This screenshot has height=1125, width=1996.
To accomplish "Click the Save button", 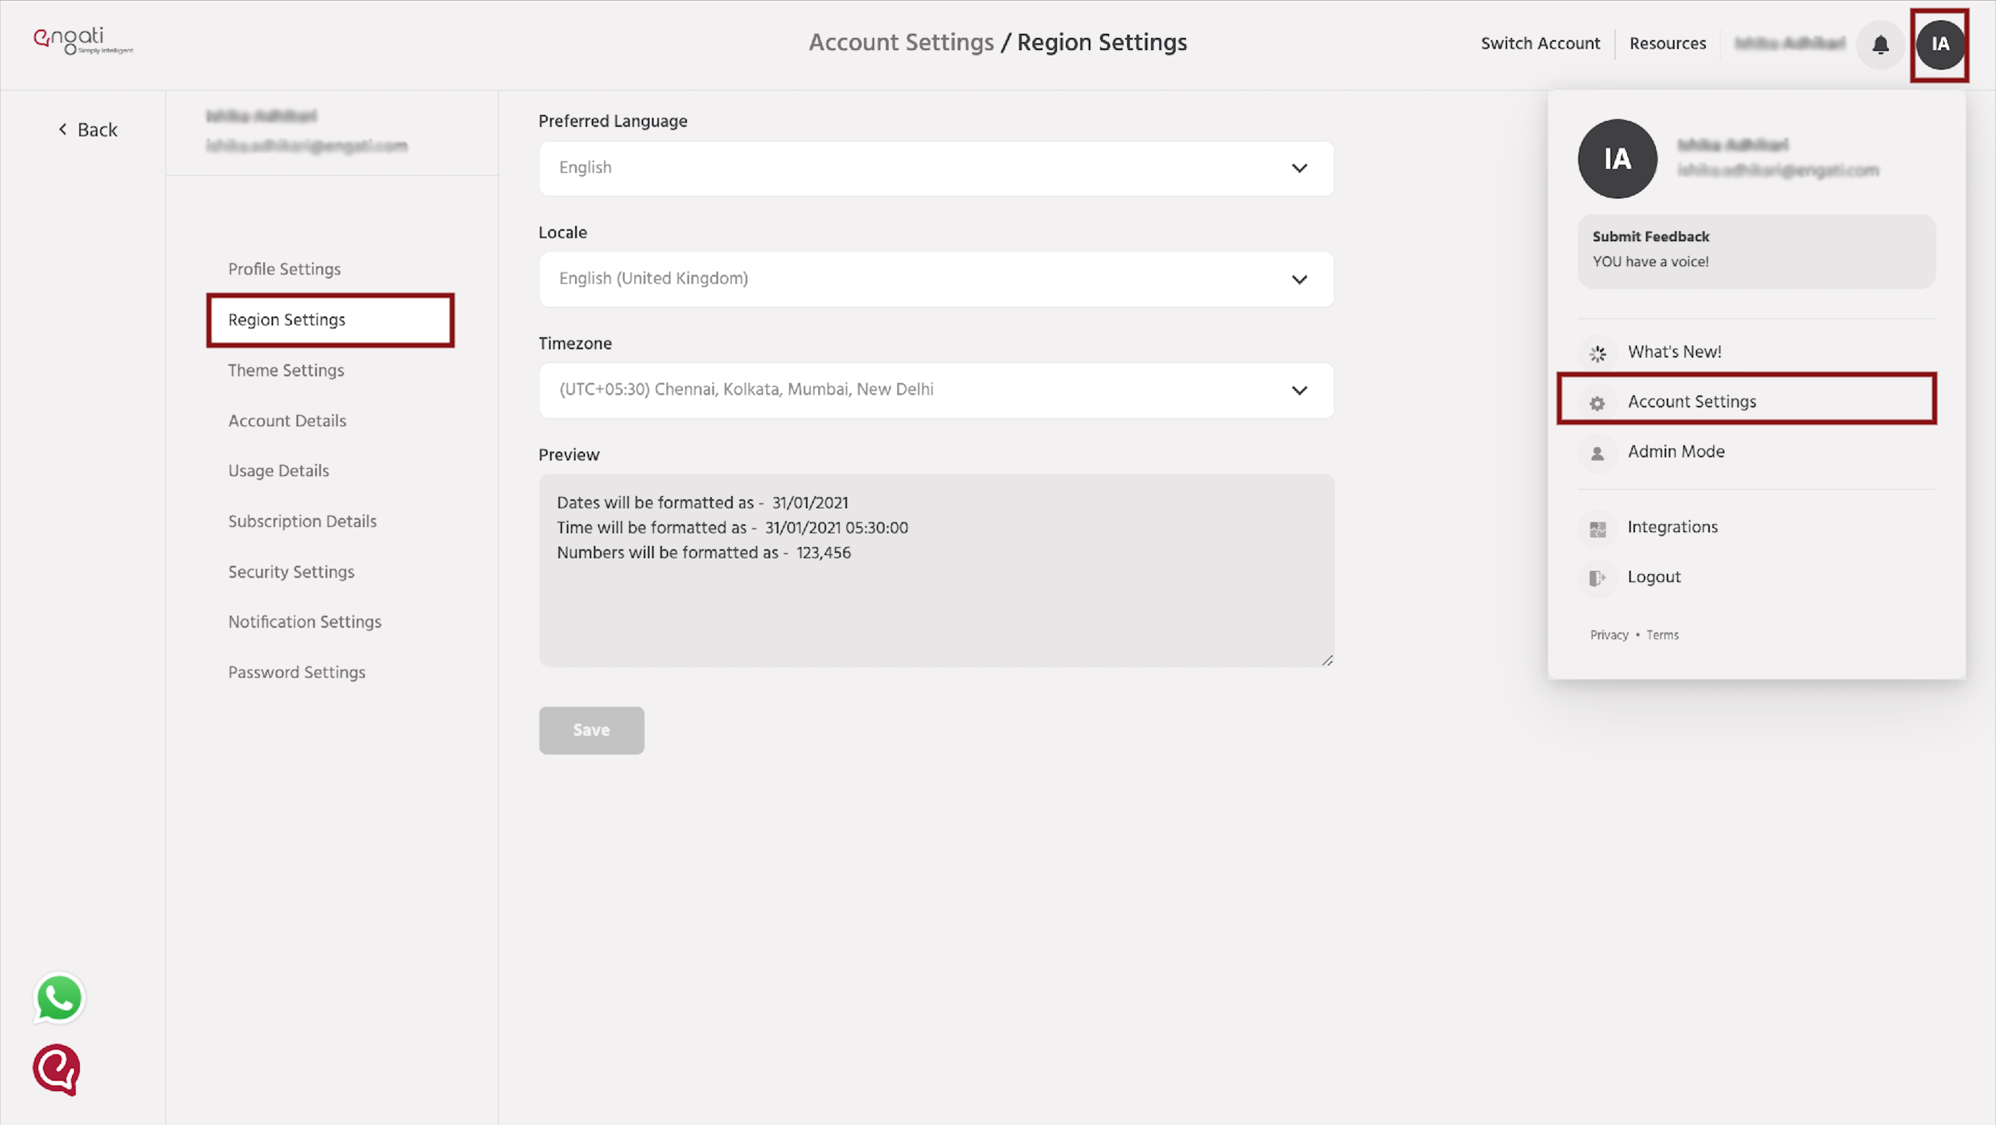I will coord(591,729).
